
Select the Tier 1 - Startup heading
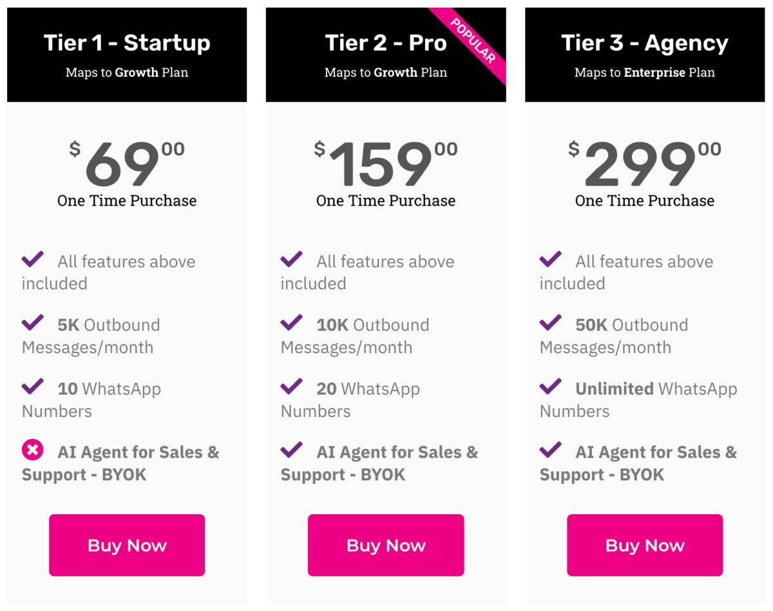tap(127, 43)
